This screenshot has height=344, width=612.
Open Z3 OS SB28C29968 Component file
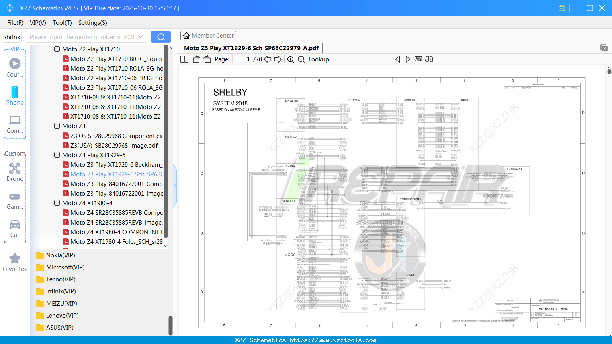point(113,136)
